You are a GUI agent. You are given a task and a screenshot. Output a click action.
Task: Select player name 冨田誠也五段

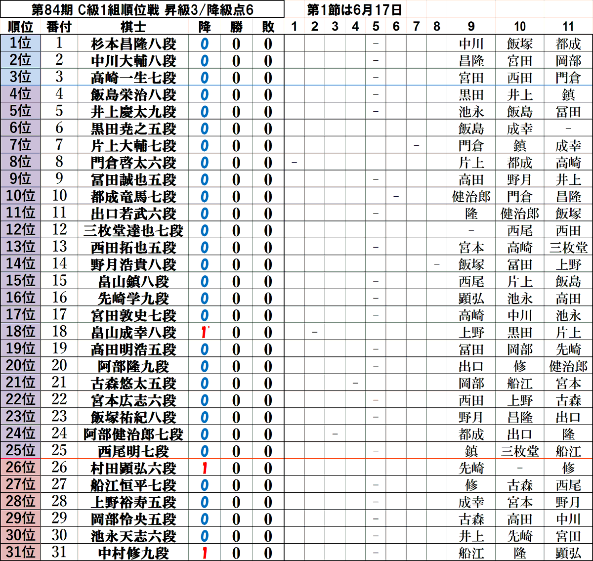[x=133, y=179]
